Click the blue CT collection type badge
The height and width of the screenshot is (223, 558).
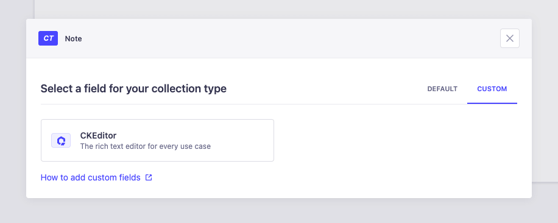tap(48, 38)
